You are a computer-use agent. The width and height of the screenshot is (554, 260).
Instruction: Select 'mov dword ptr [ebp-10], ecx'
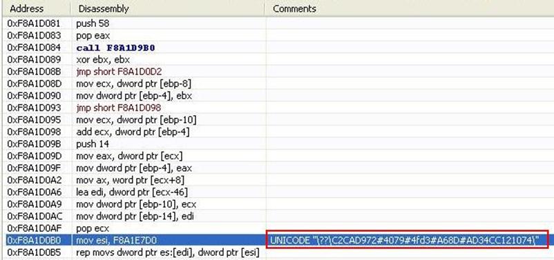(136, 204)
